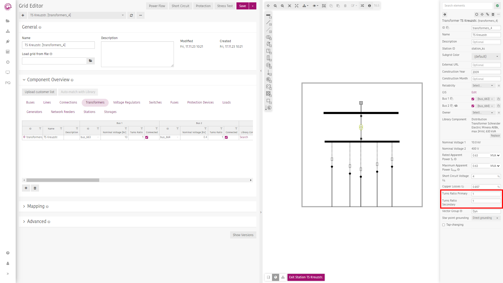The image size is (503, 283).
Task: Uncheck Bus 2 checkbox in properties panel
Action: pos(473,106)
